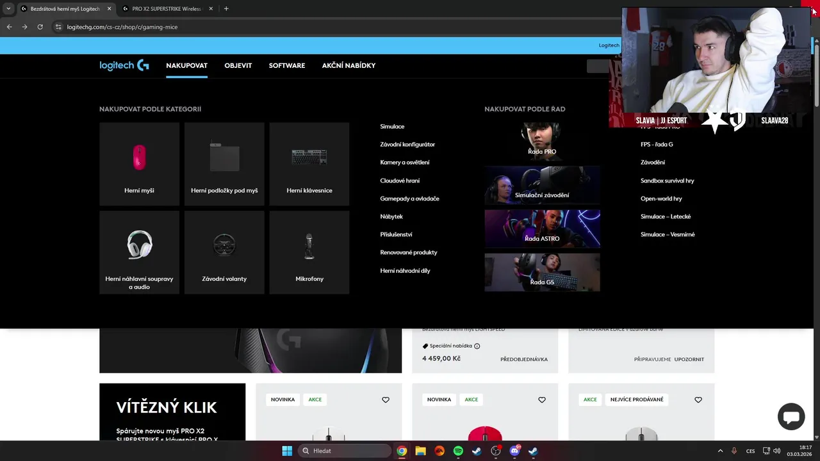820x461 pixels.
Task: Click the Logitech G logo
Action: [124, 65]
